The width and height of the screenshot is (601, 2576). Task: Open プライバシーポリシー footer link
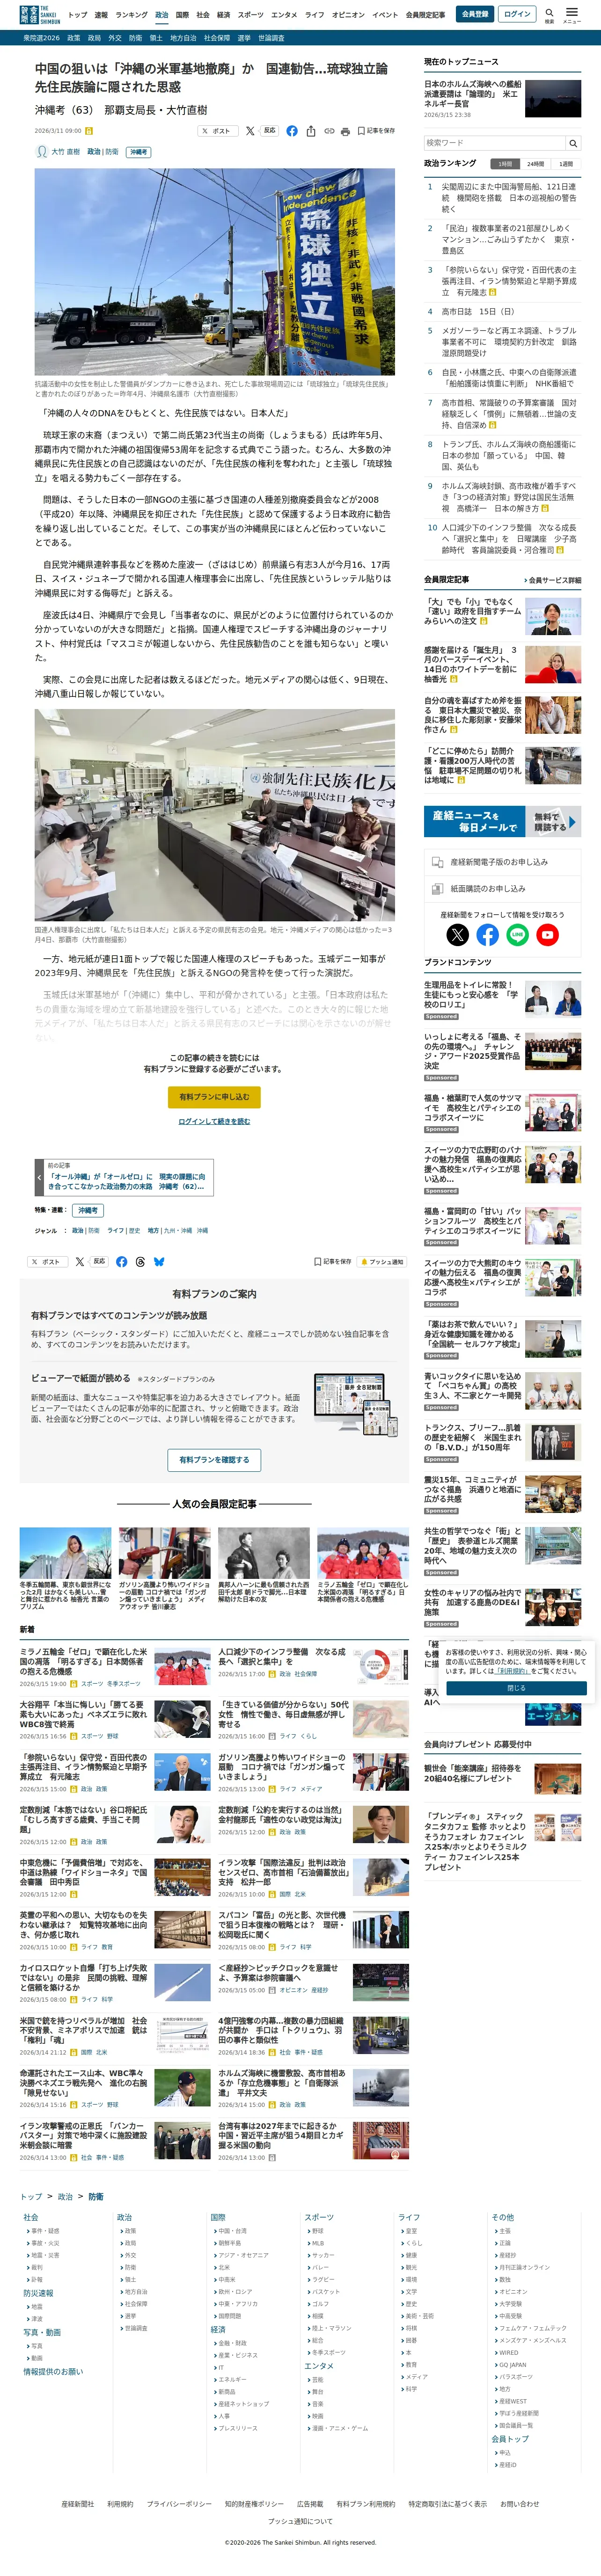179,2503
